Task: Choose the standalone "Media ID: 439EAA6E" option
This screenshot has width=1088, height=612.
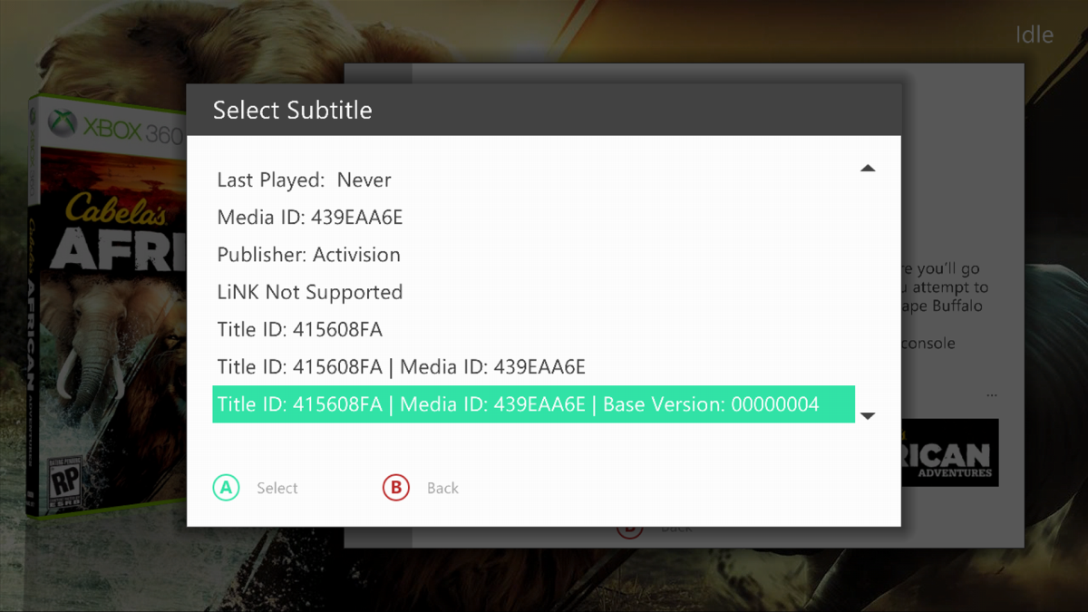Action: [x=309, y=218]
